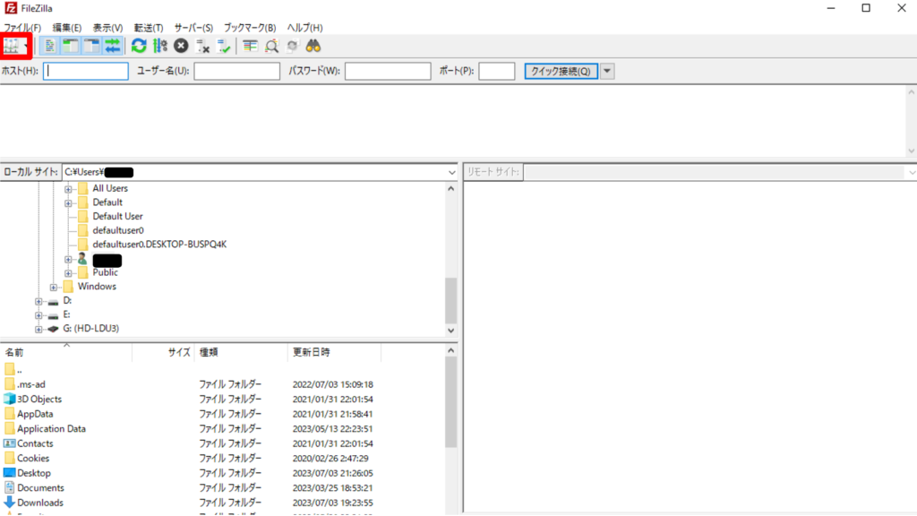917x516 pixels.
Task: Click the パスワード(W) password field
Action: point(388,71)
